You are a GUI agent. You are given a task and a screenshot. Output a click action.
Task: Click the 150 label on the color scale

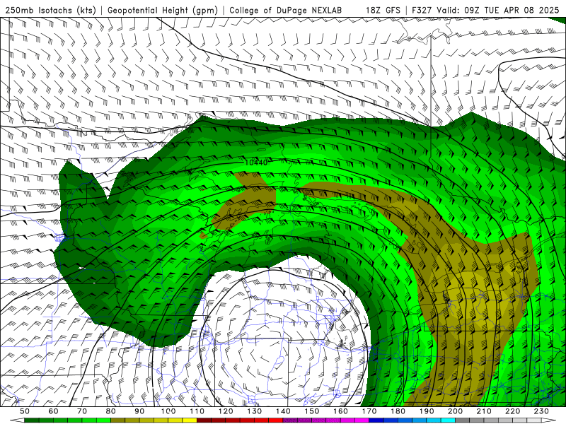click(312, 411)
